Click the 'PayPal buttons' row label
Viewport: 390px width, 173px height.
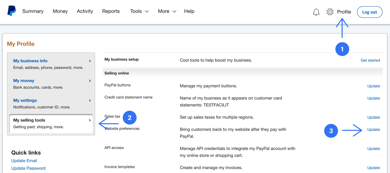tap(117, 85)
